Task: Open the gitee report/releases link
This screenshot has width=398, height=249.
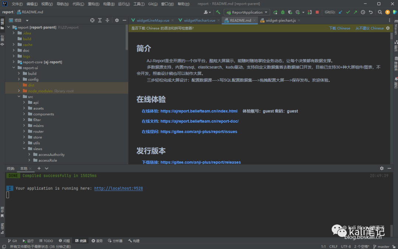Action: (200, 162)
